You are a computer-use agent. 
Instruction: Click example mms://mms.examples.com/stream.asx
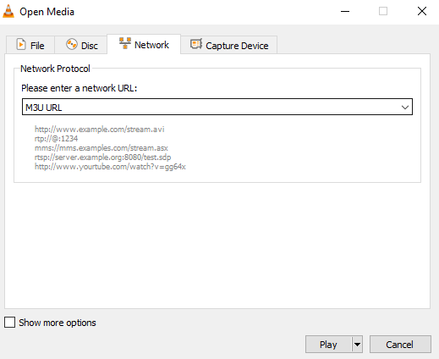pos(102,148)
